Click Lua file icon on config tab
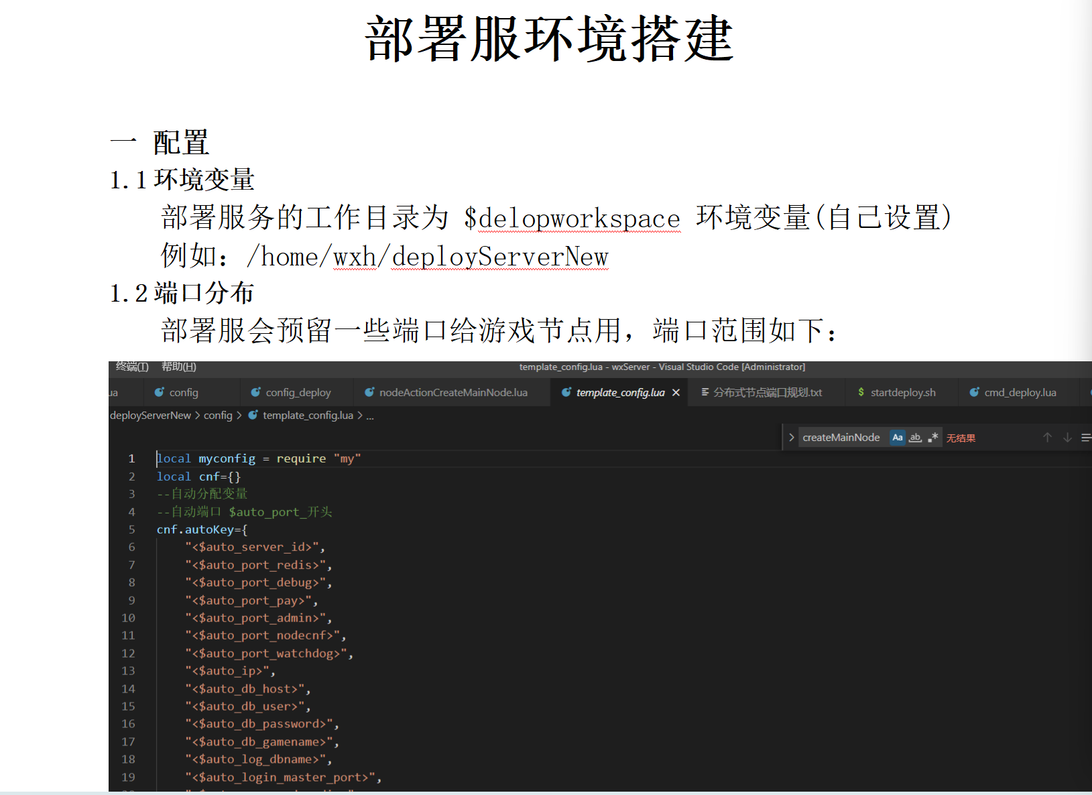This screenshot has height=795, width=1092. coord(160,392)
